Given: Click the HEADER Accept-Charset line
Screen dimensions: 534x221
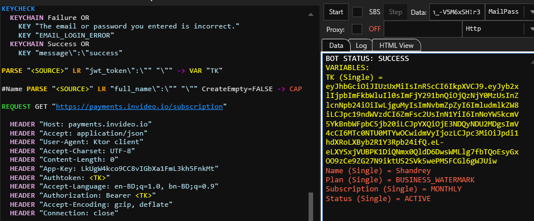Looking at the screenshot, I should (72, 150).
